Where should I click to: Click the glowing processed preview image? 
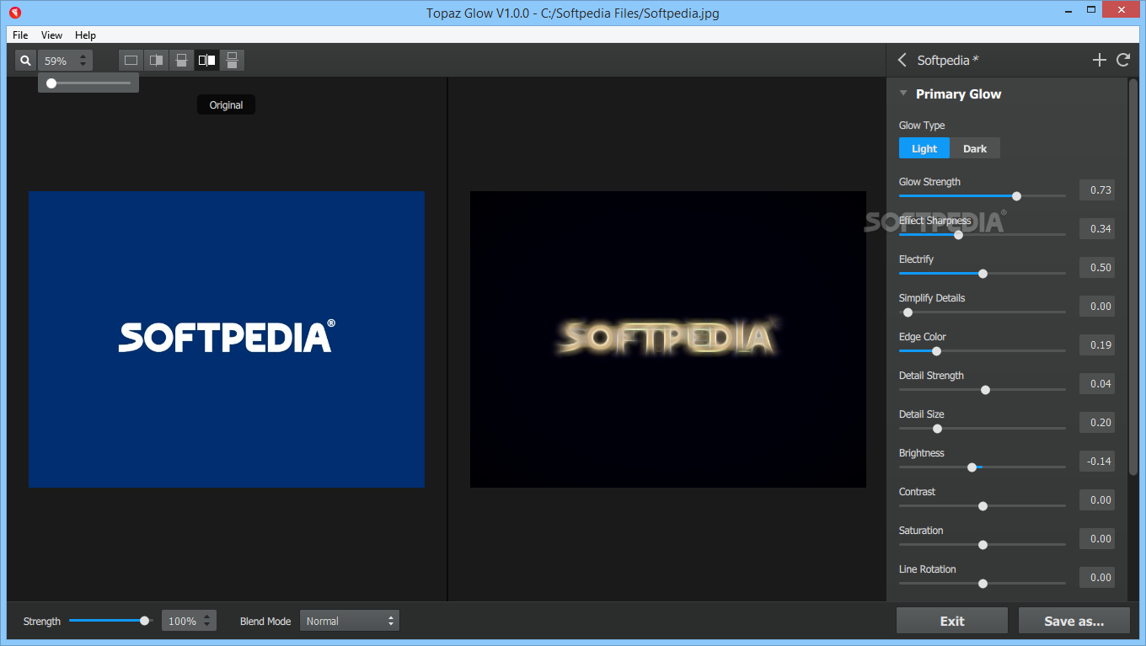tap(668, 339)
